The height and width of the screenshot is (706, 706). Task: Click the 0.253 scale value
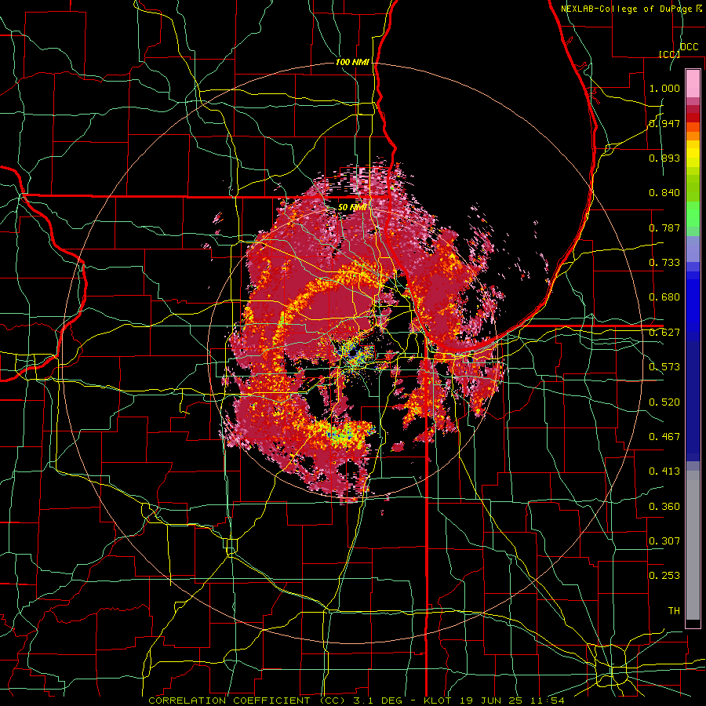pyautogui.click(x=664, y=576)
